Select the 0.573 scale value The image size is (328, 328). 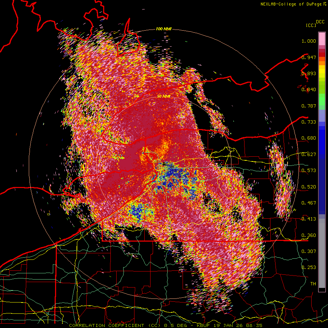click(309, 171)
